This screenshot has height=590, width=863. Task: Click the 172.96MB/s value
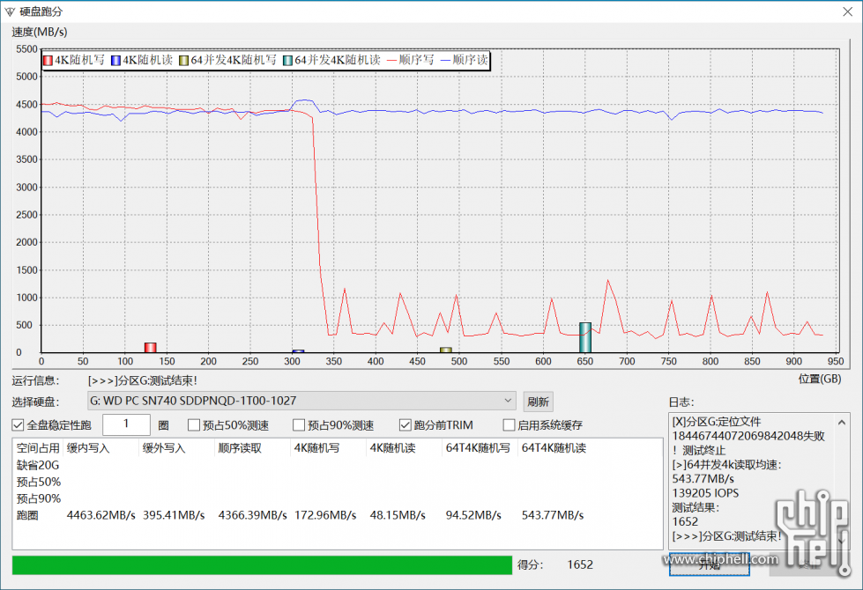[x=325, y=515]
